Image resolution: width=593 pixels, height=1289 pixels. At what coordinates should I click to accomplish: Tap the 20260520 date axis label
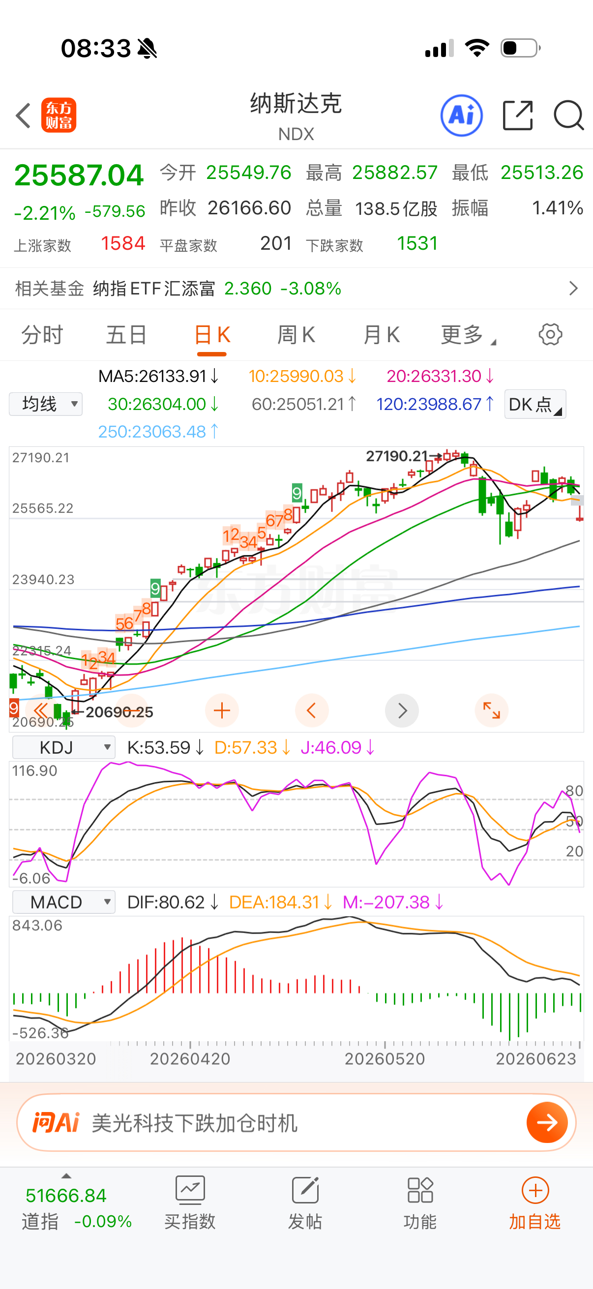pyautogui.click(x=385, y=1058)
